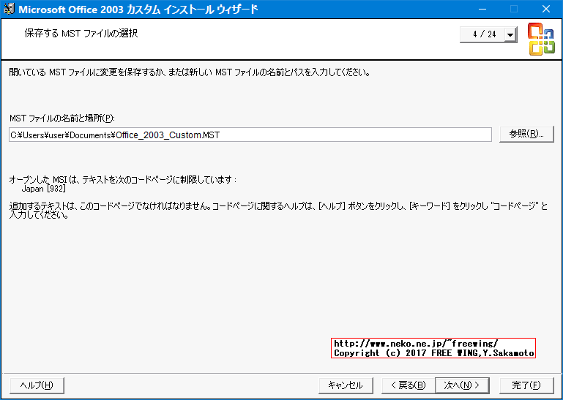
Task: Click the installer icon in the title bar
Action: (9, 9)
